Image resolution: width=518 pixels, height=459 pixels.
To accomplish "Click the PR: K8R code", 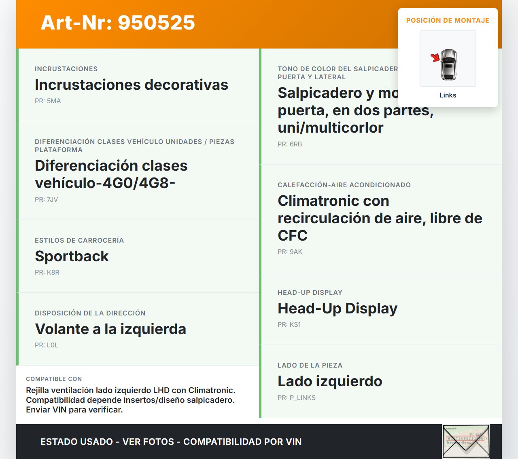I will pyautogui.click(x=47, y=273).
